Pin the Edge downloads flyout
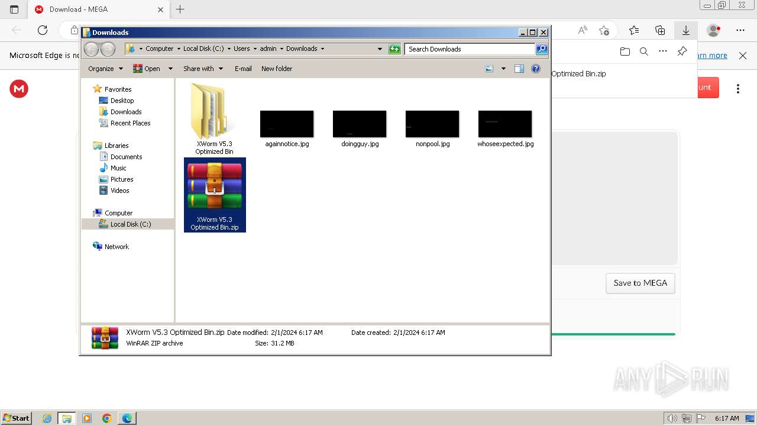This screenshot has width=757, height=426. 682,51
